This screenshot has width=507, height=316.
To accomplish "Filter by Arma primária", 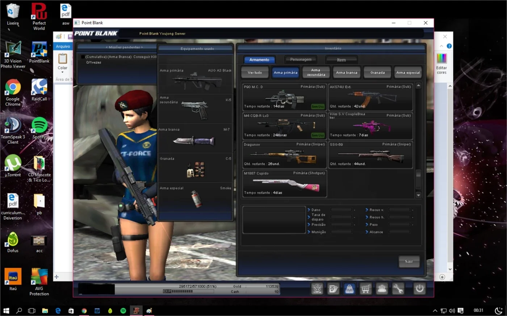I will point(285,73).
